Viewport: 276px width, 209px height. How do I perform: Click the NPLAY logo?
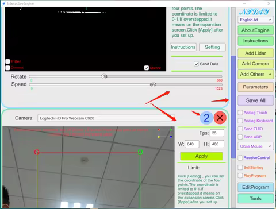click(254, 12)
